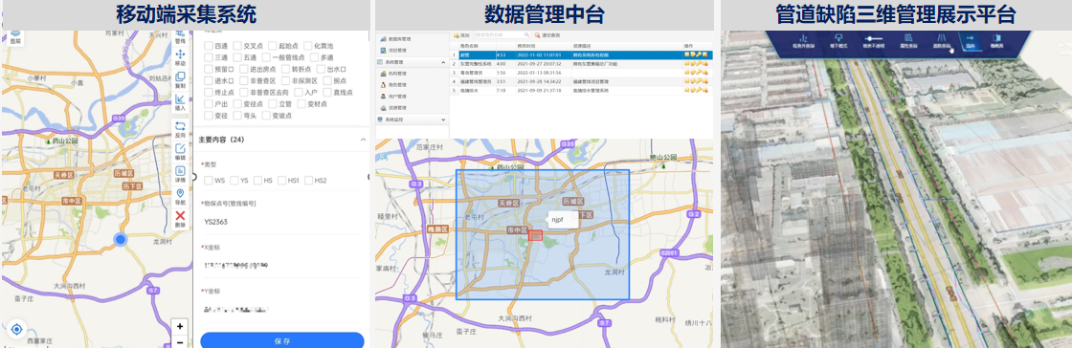Image resolution: width=1072 pixels, height=348 pixels.
Task: Click the search magnifier in role name box
Action: pos(527,34)
